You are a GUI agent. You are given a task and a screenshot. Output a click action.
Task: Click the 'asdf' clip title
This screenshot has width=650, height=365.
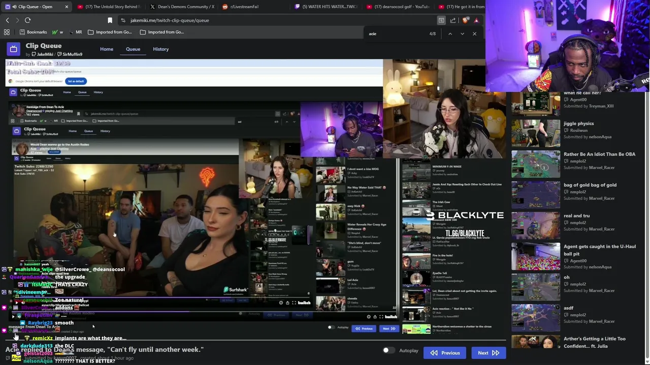(x=568, y=308)
